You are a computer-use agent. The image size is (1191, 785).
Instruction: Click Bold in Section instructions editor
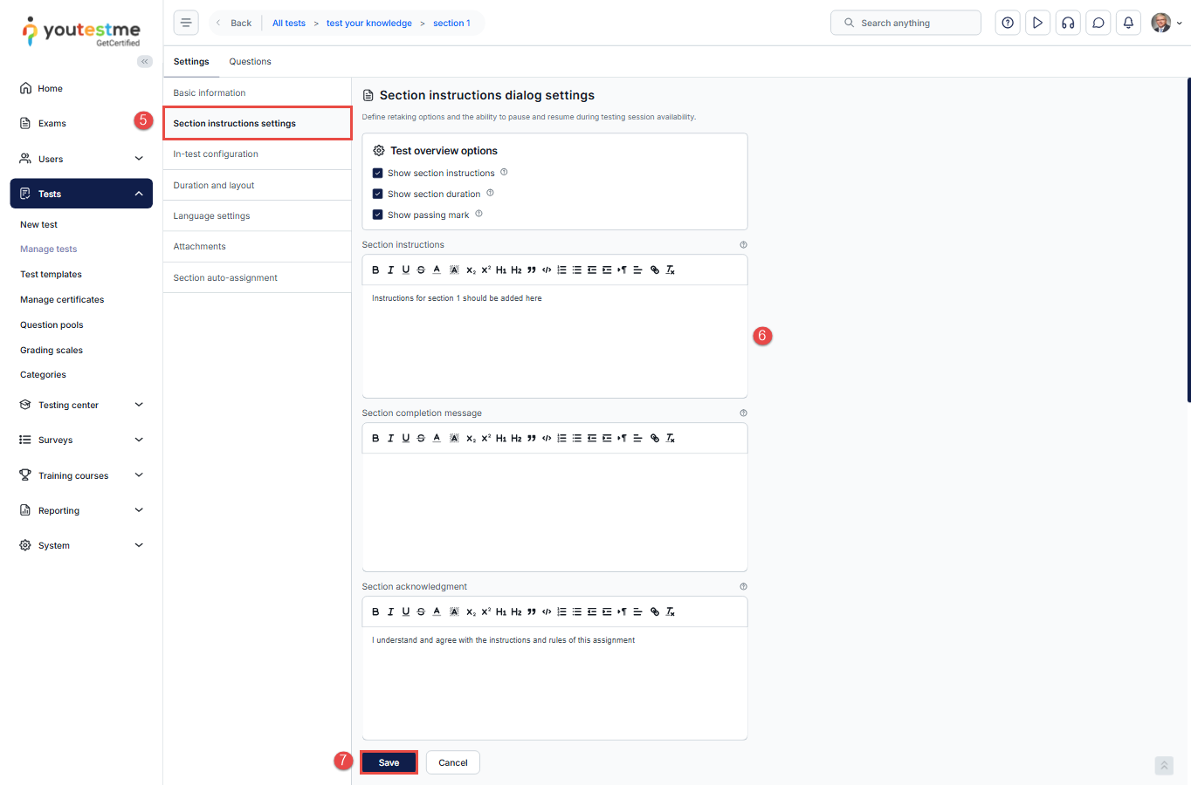(375, 270)
